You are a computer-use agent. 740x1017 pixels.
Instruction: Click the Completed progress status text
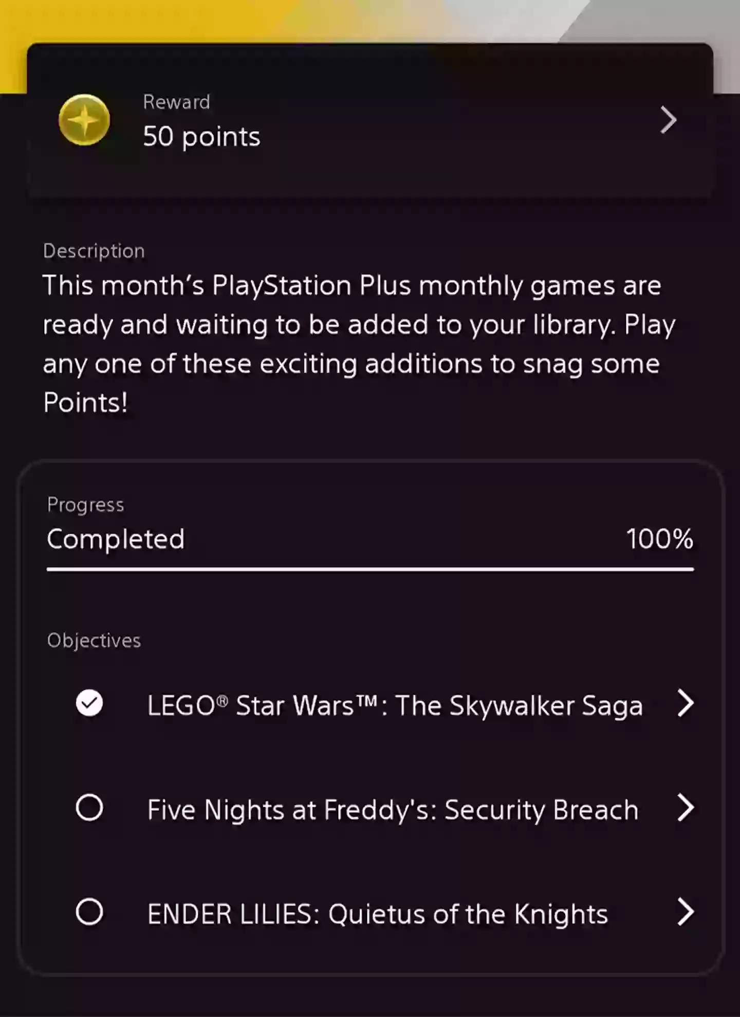pos(116,539)
